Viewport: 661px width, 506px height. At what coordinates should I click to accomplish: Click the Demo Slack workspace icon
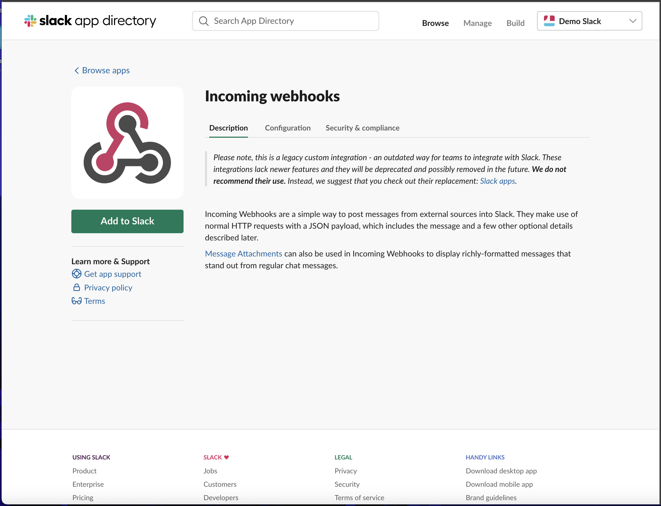549,21
